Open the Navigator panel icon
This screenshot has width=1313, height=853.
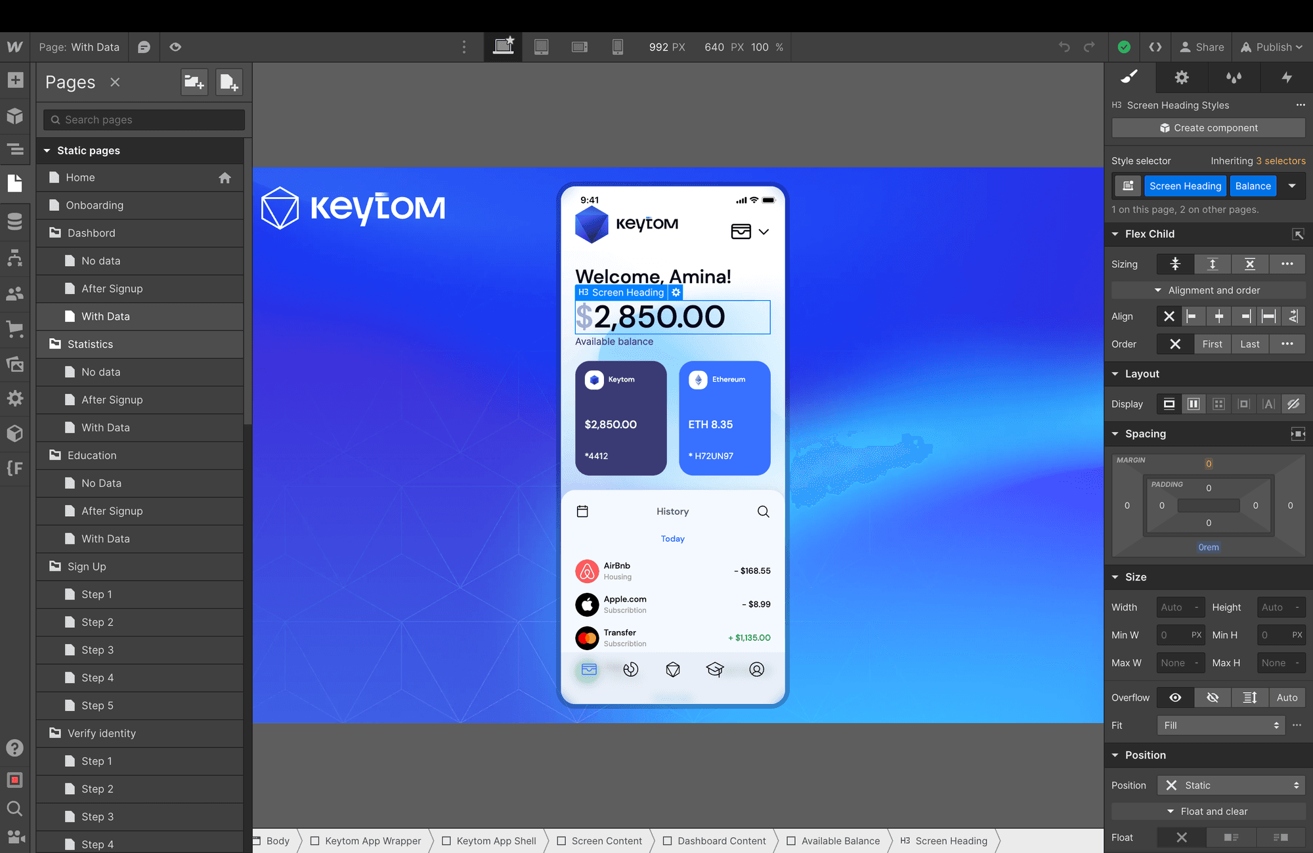15,149
